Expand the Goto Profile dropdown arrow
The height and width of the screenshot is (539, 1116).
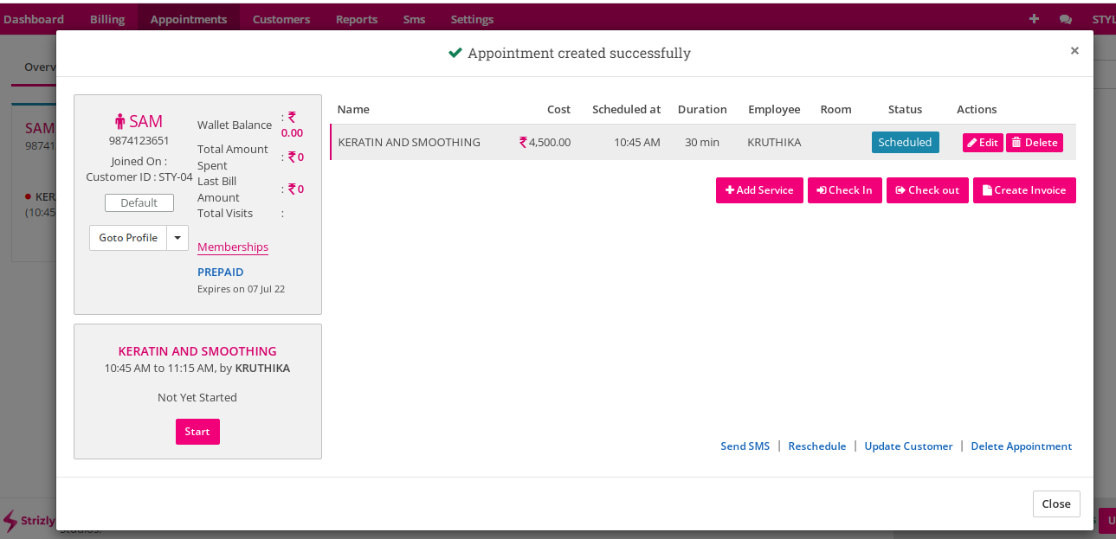click(x=177, y=238)
